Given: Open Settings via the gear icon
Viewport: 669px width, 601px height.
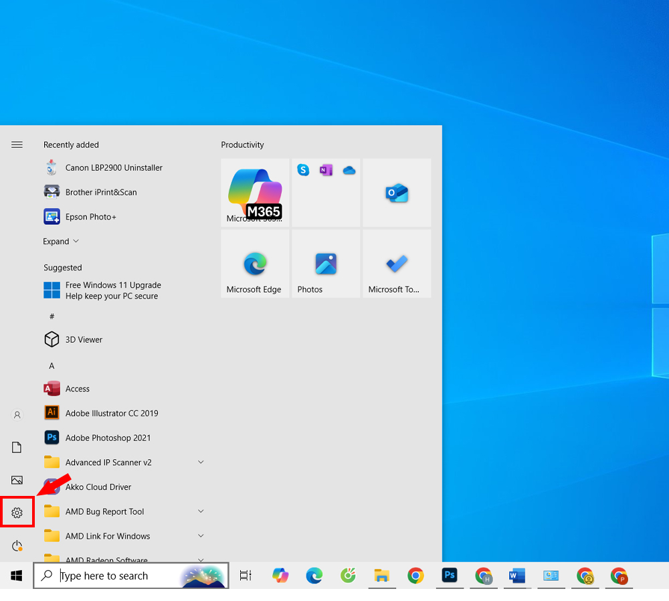Looking at the screenshot, I should [17, 512].
